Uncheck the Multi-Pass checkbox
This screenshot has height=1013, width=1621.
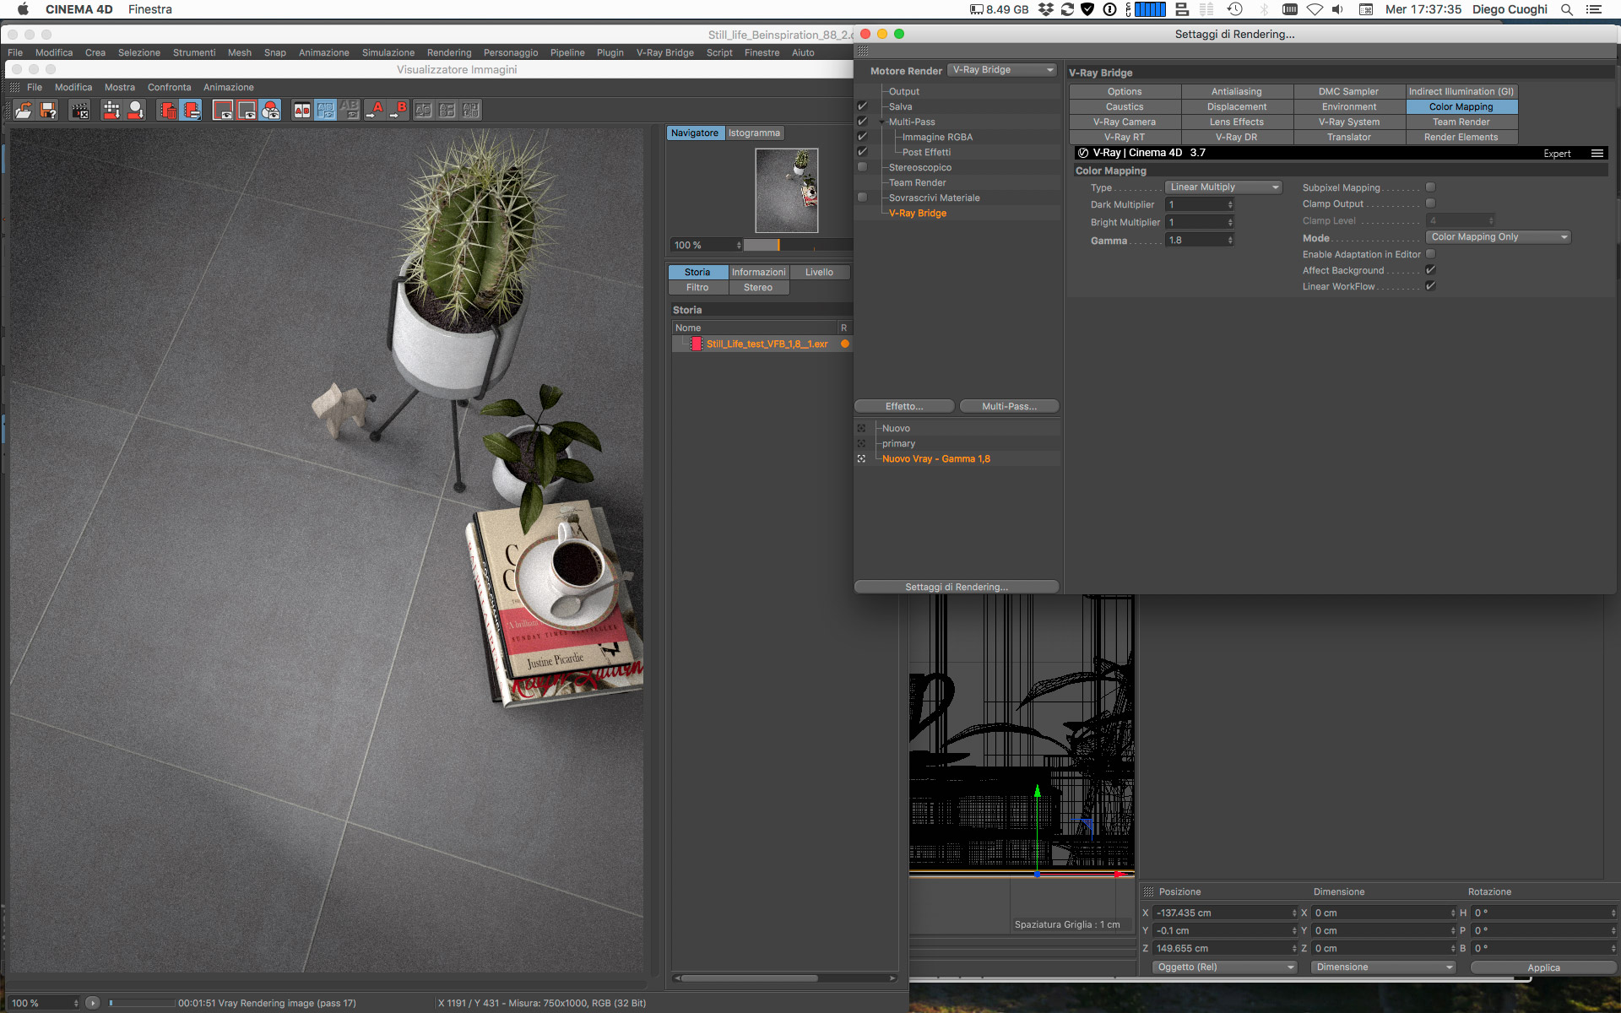862,122
